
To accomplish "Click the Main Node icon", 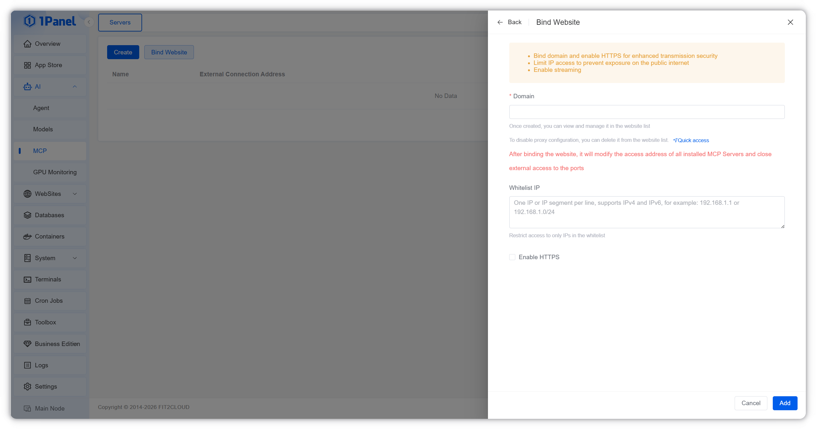I will point(28,408).
